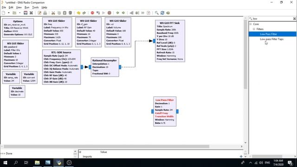Open an existing flow graph file
Screen dimensions: 297x167
[x=14, y=13]
